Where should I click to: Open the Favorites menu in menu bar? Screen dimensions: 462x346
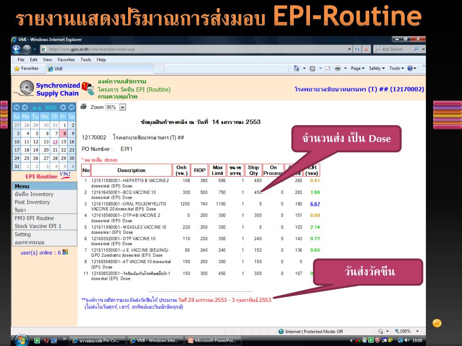66,59
